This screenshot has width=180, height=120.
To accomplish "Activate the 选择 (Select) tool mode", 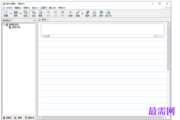I will coord(71,14).
